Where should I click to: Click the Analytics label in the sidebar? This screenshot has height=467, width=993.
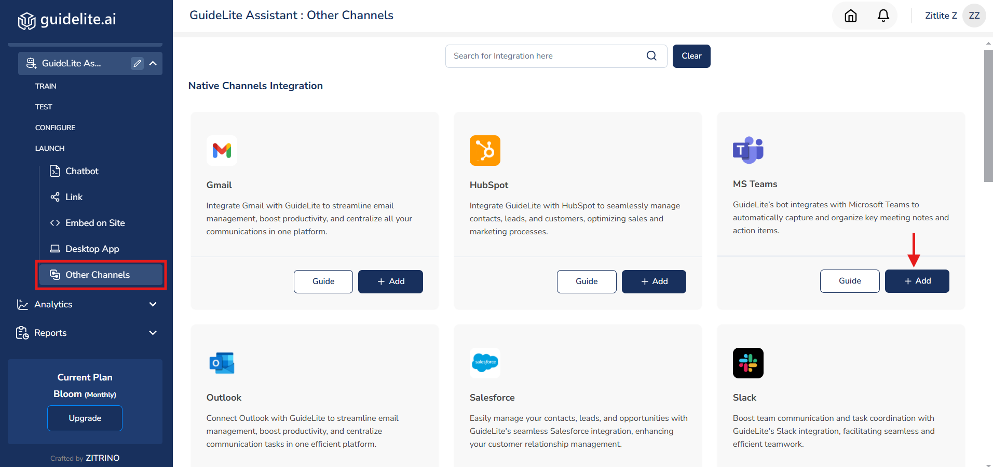(53, 304)
